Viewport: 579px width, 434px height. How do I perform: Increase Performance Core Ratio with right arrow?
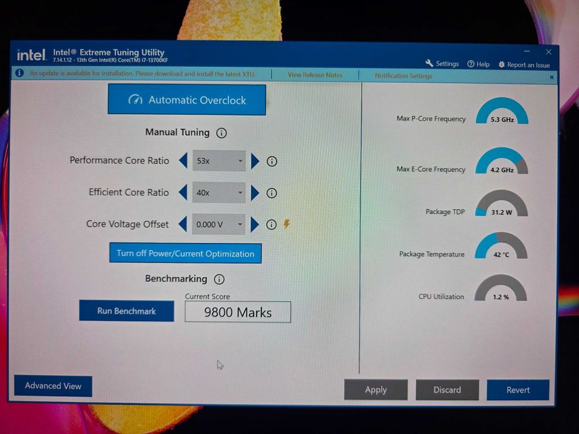click(x=255, y=161)
